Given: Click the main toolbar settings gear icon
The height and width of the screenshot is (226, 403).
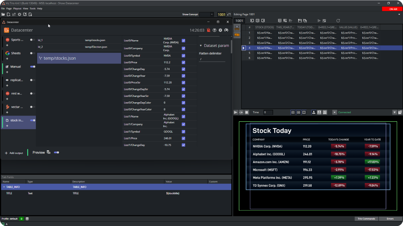Looking at the screenshot, I should [x=20, y=14].
